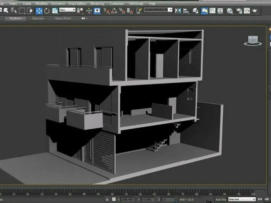This screenshot has width=271, height=203.
Task: Open Curve Editor
Action: click(x=212, y=11)
